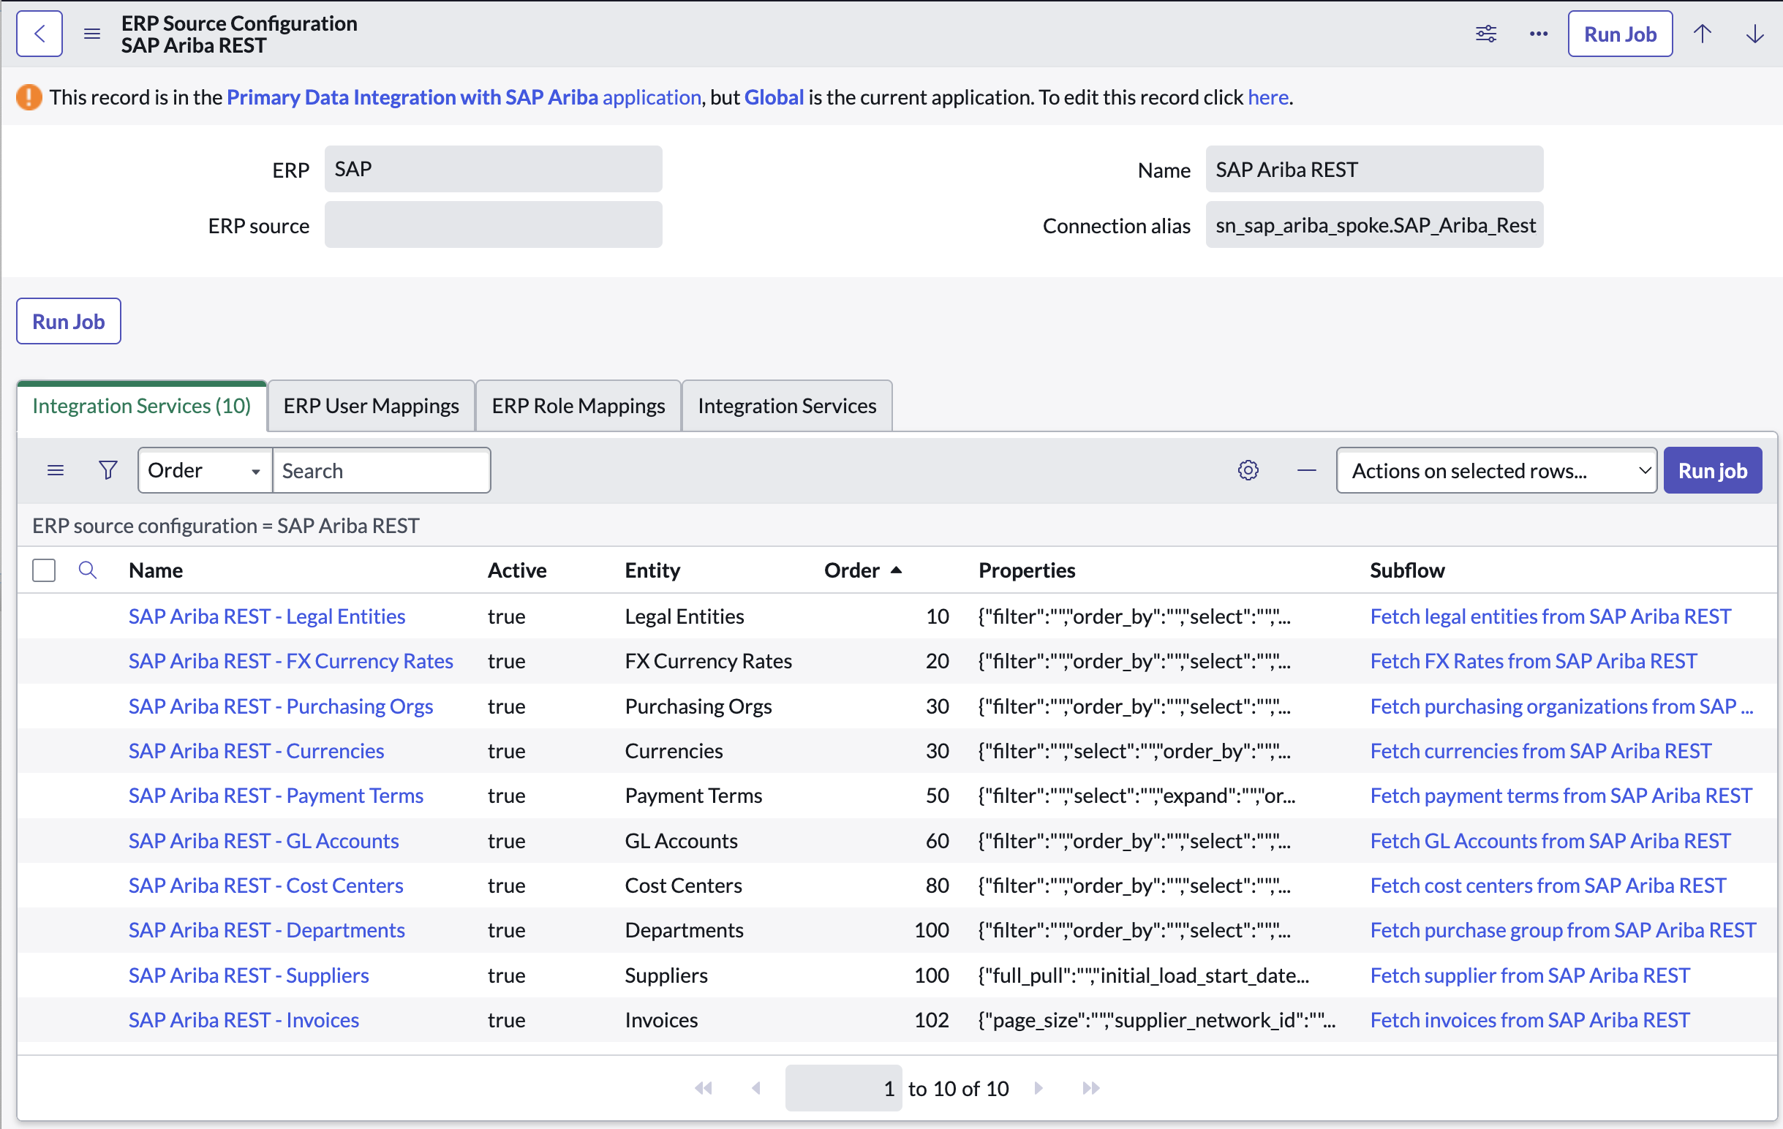Go to next page of list
Screen dimensions: 1783x1129
point(1038,1087)
